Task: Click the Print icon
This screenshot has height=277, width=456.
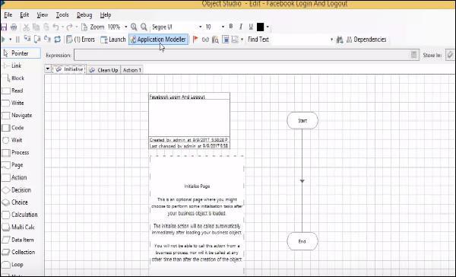Action: 14,27
